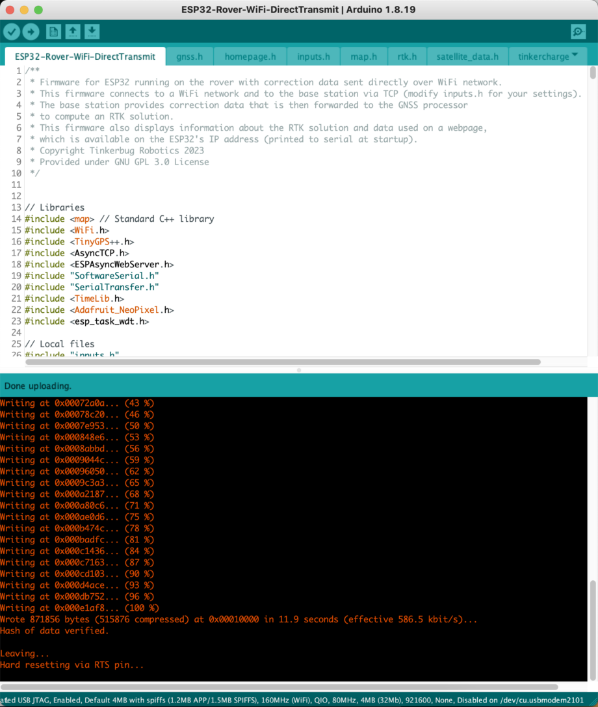Open the Serial Monitor magnifier icon

577,31
